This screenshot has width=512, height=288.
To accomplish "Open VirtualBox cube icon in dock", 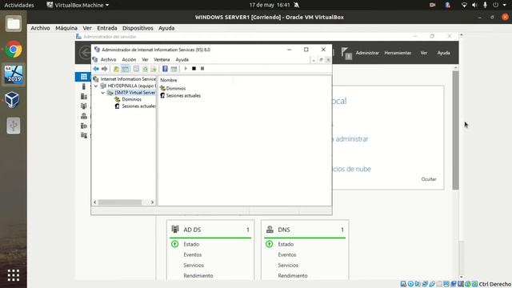I will (x=13, y=100).
